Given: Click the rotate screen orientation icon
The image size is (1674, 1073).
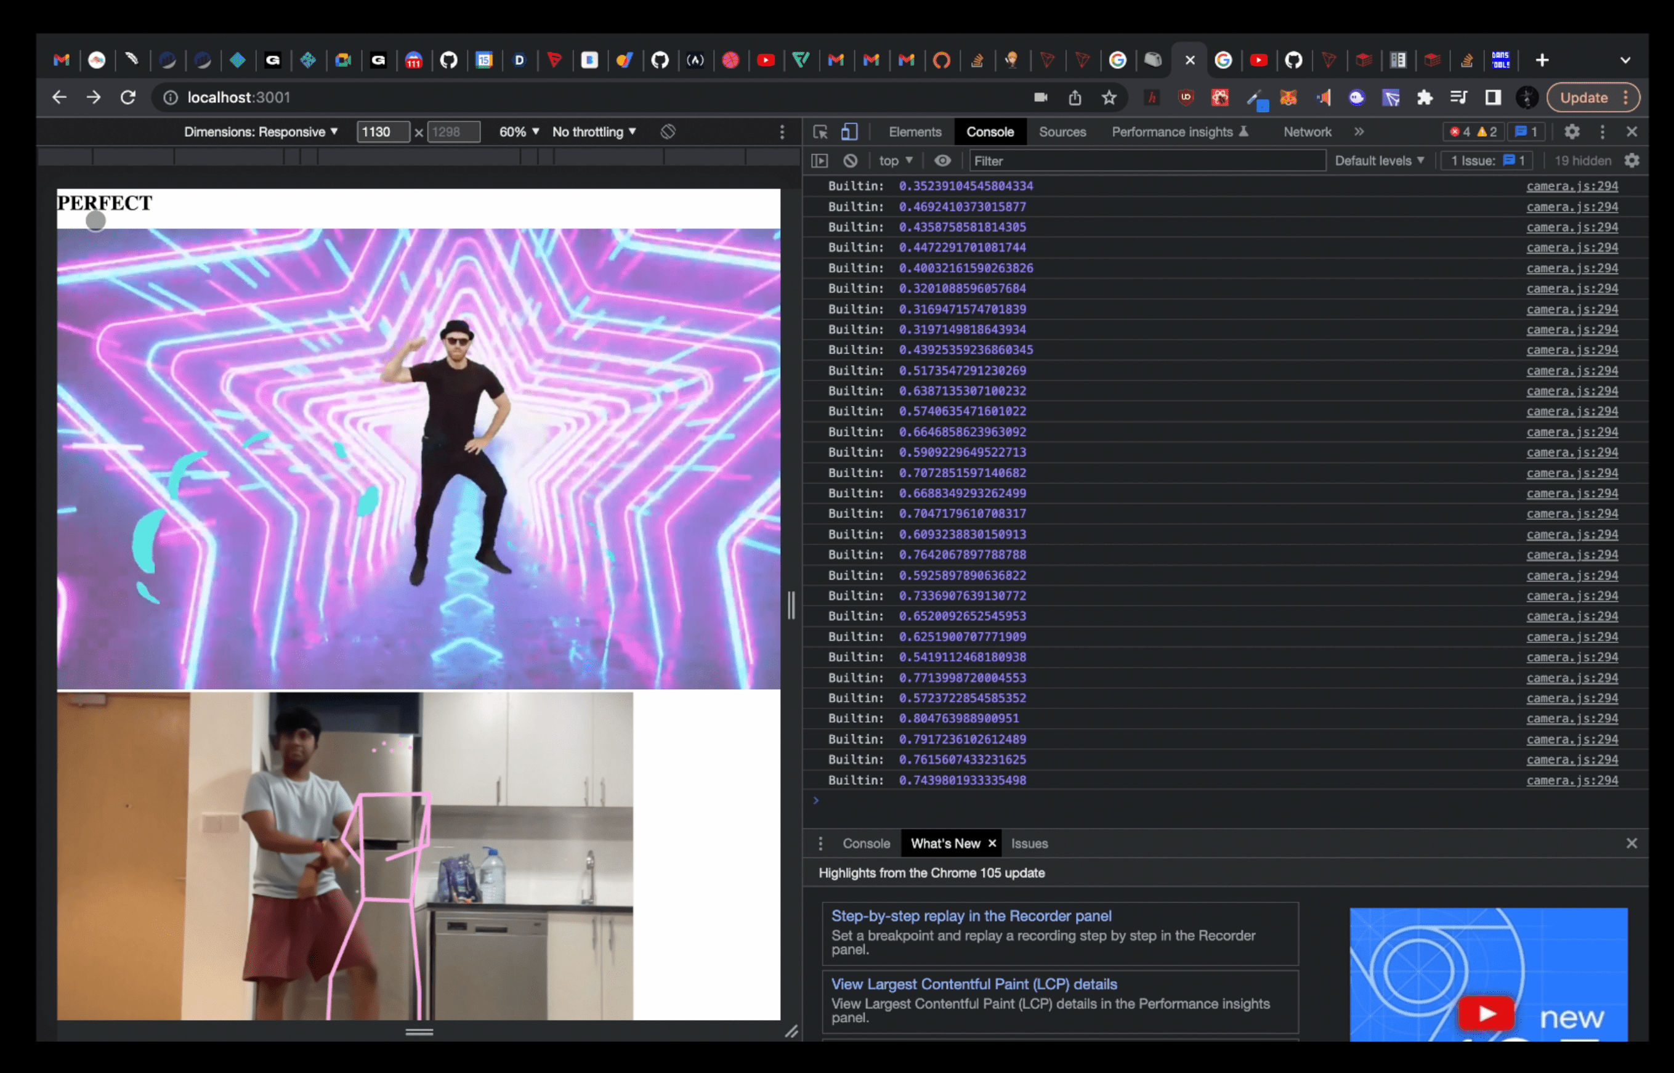Looking at the screenshot, I should pyautogui.click(x=668, y=132).
